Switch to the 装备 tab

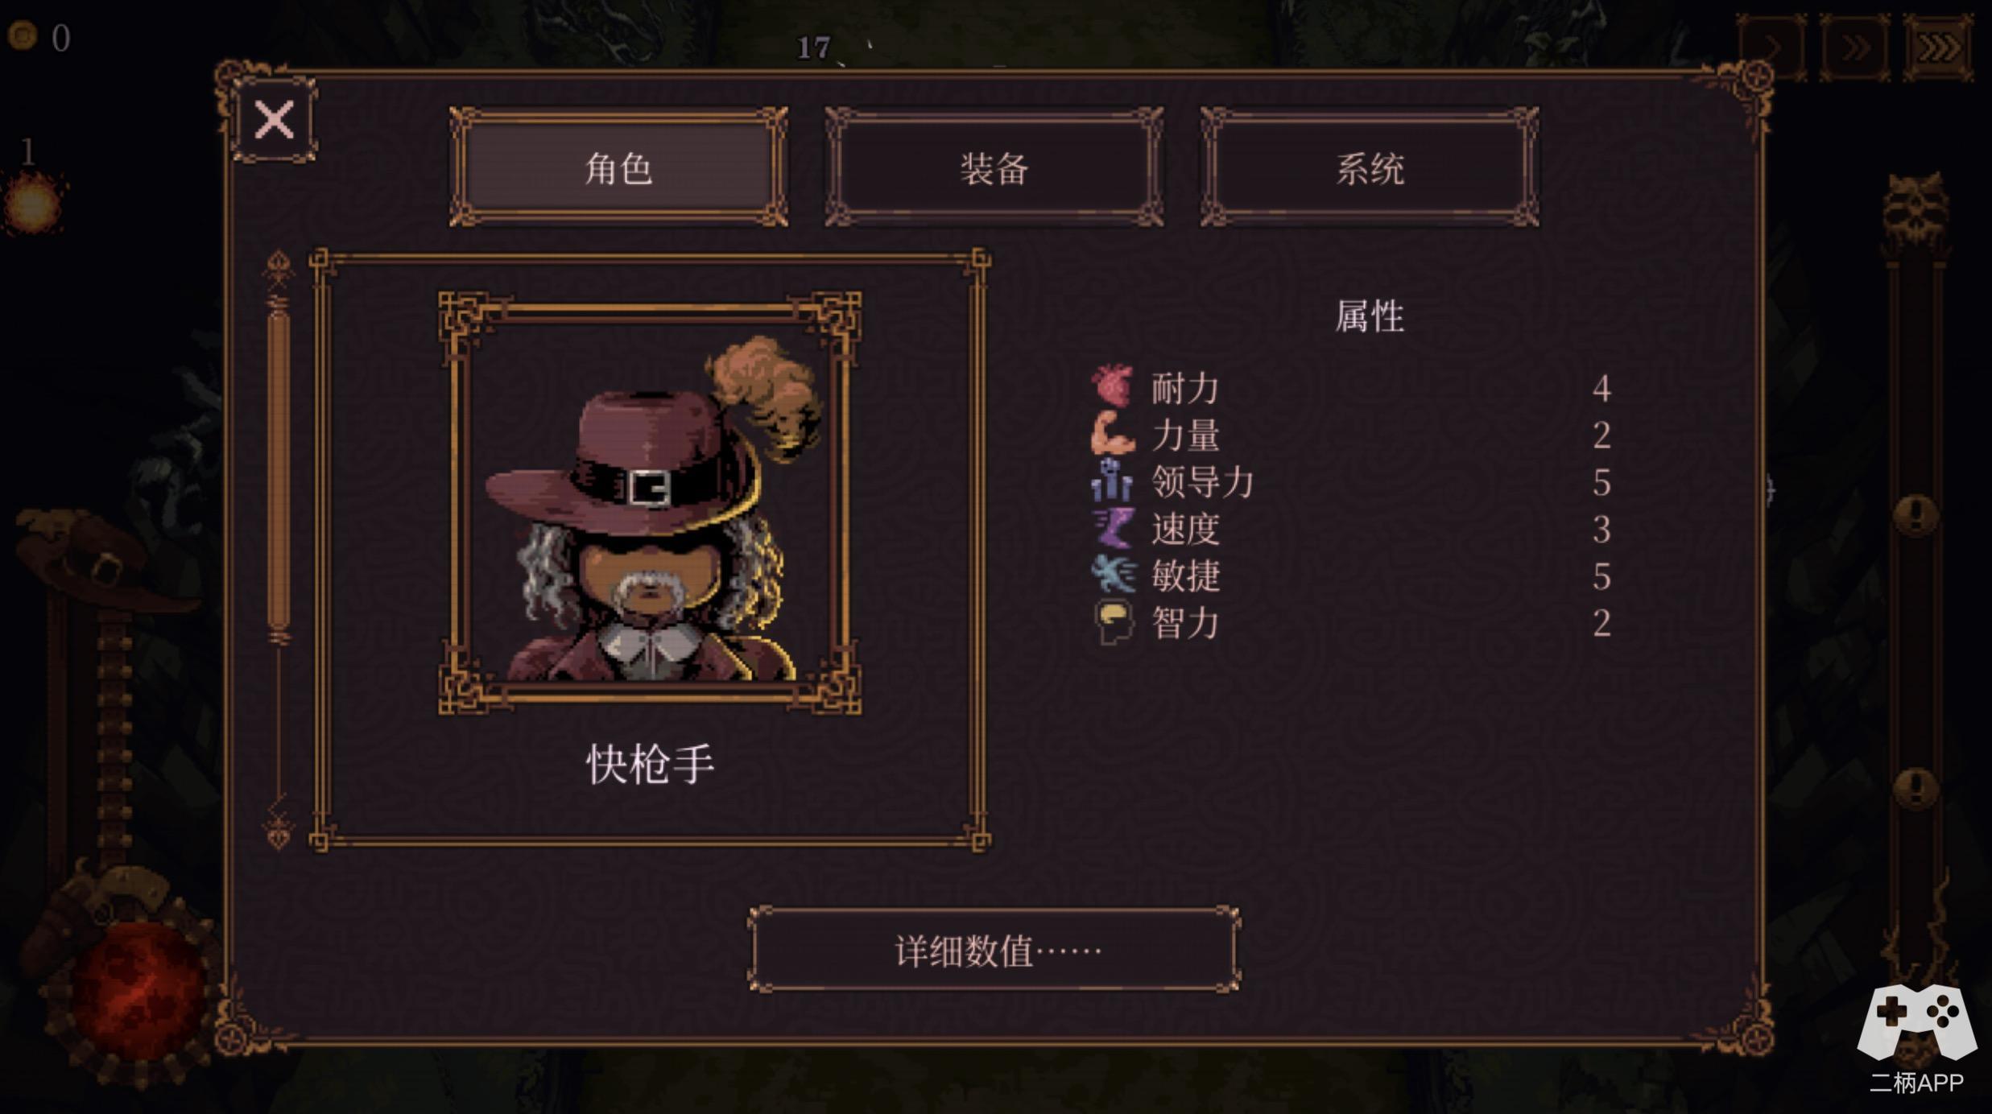[994, 167]
